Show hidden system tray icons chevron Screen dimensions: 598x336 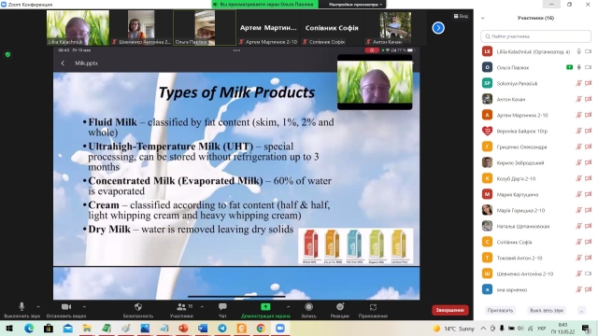(483, 328)
